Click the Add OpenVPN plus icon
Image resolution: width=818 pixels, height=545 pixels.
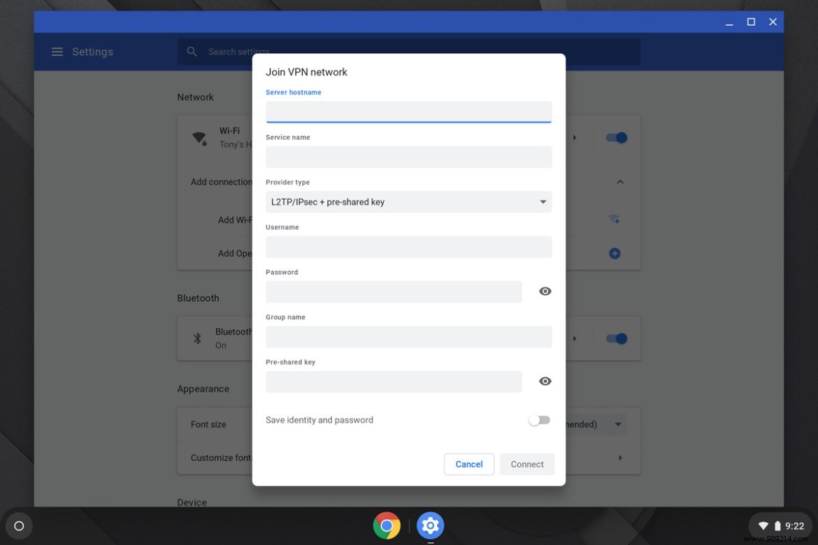point(614,253)
